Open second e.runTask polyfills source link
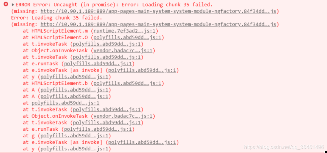 (x=98, y=129)
